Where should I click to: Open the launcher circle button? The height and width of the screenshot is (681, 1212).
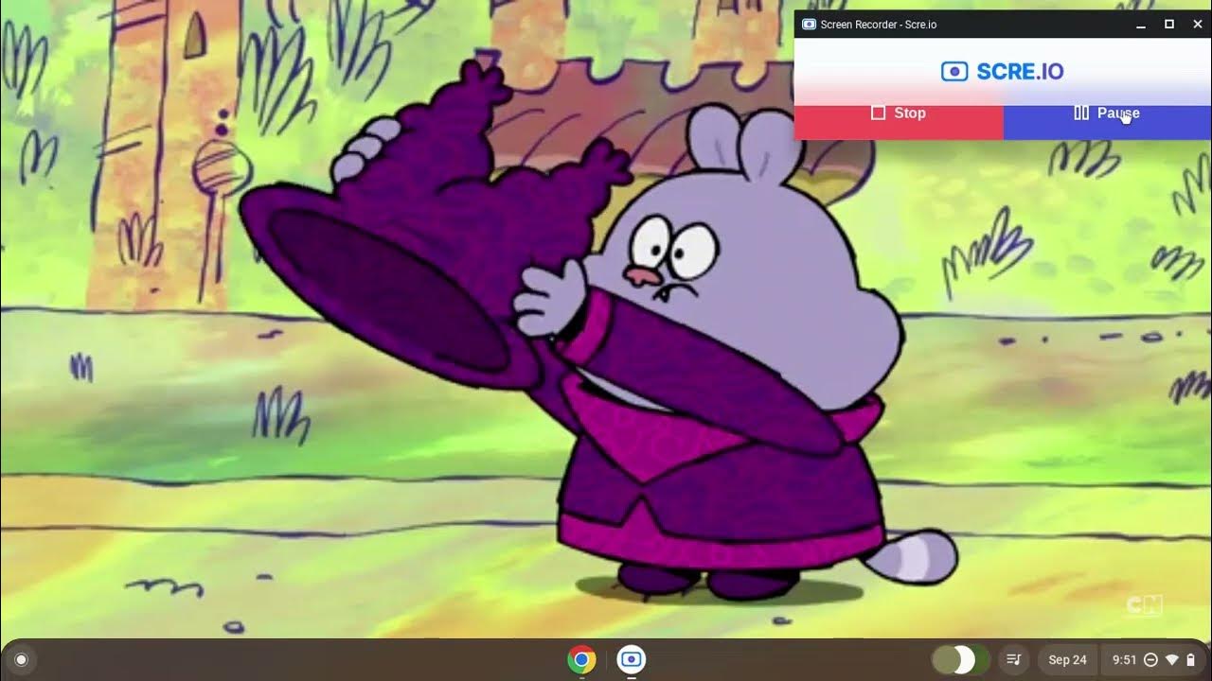pos(21,659)
